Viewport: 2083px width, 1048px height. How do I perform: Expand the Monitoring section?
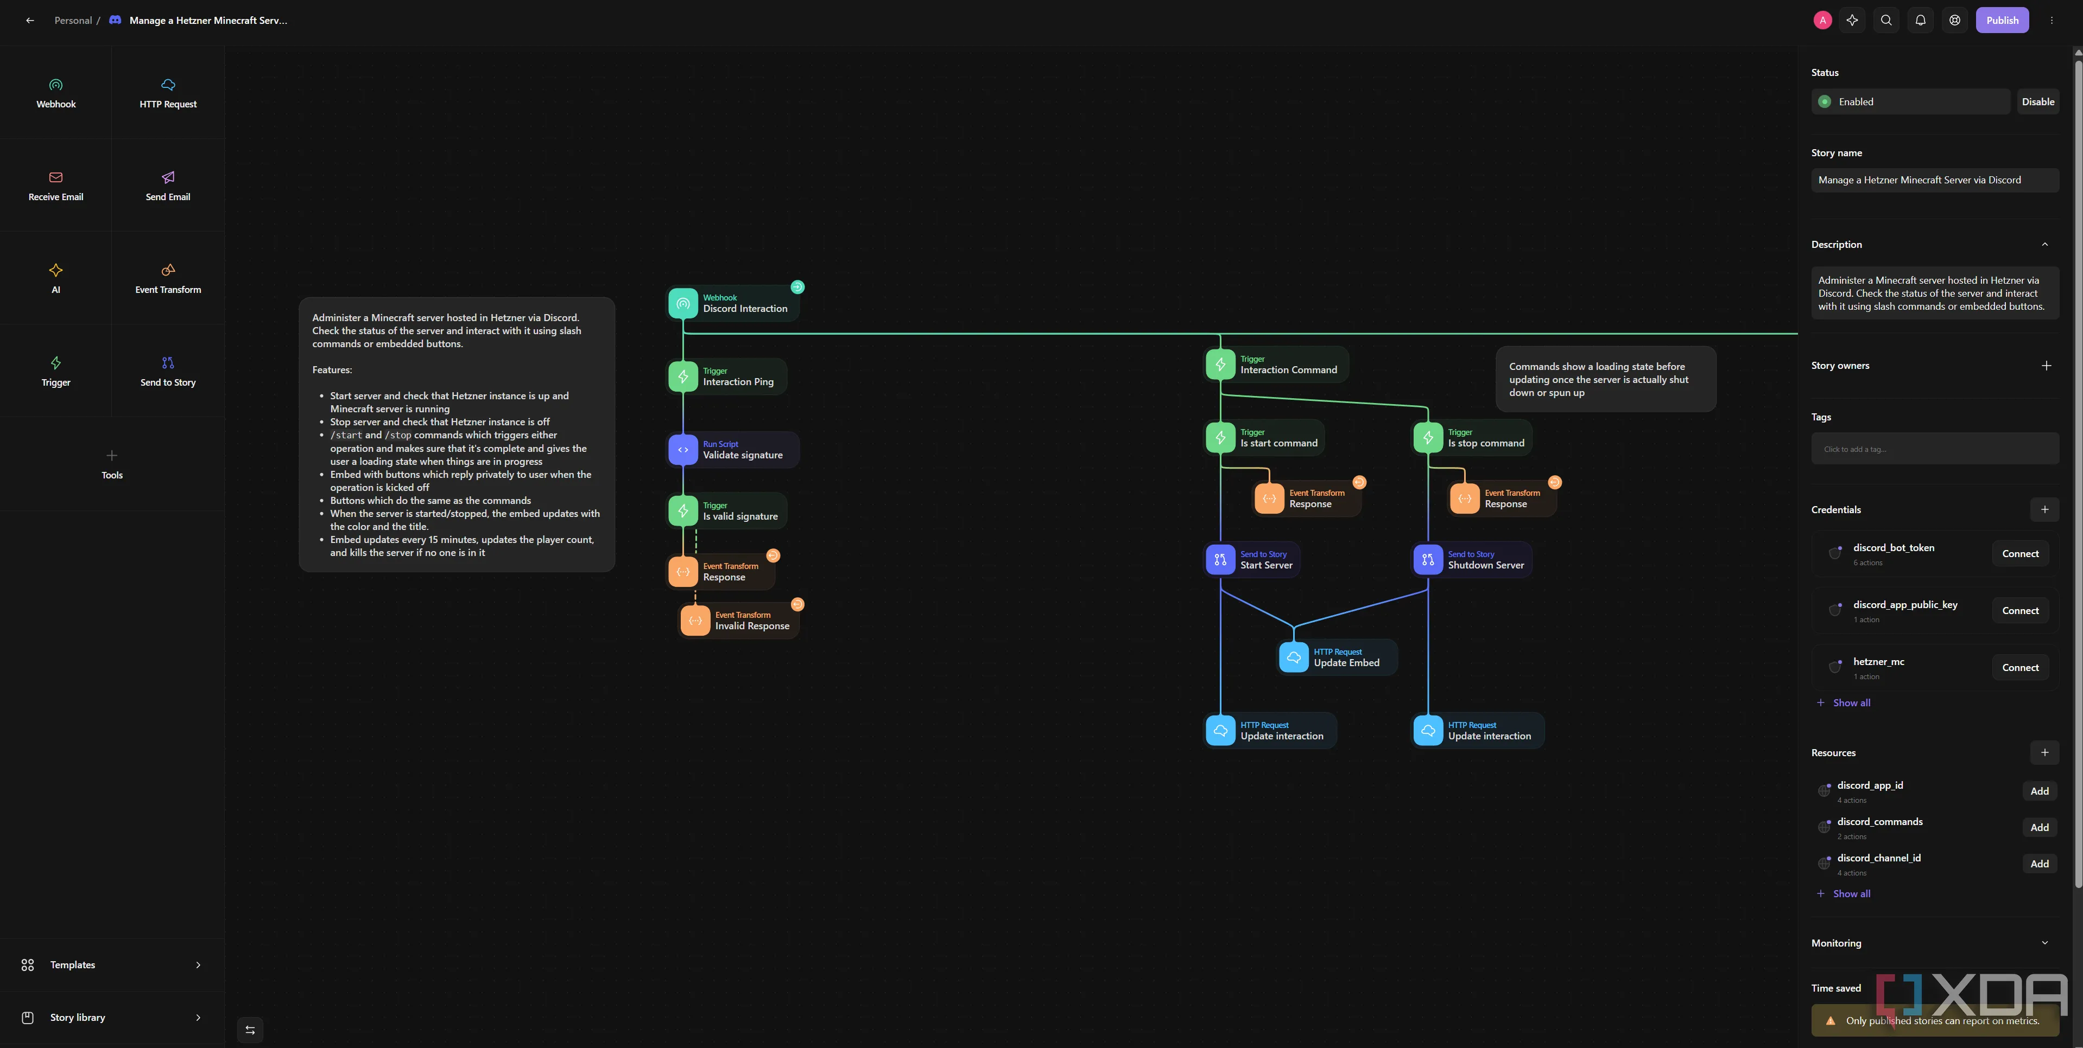click(x=2044, y=943)
